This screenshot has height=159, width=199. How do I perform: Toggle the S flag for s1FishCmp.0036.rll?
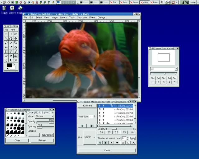point(99,109)
